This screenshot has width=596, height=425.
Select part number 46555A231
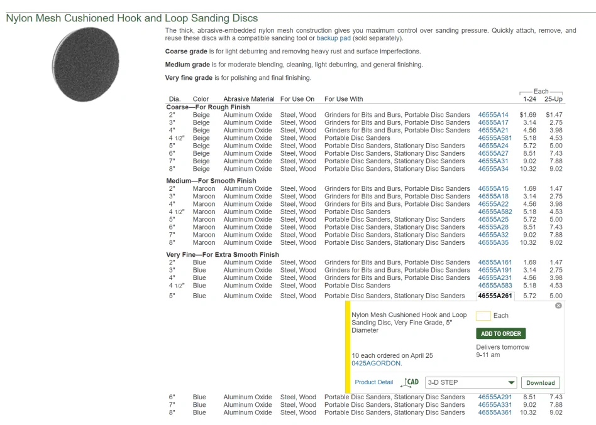(495, 277)
